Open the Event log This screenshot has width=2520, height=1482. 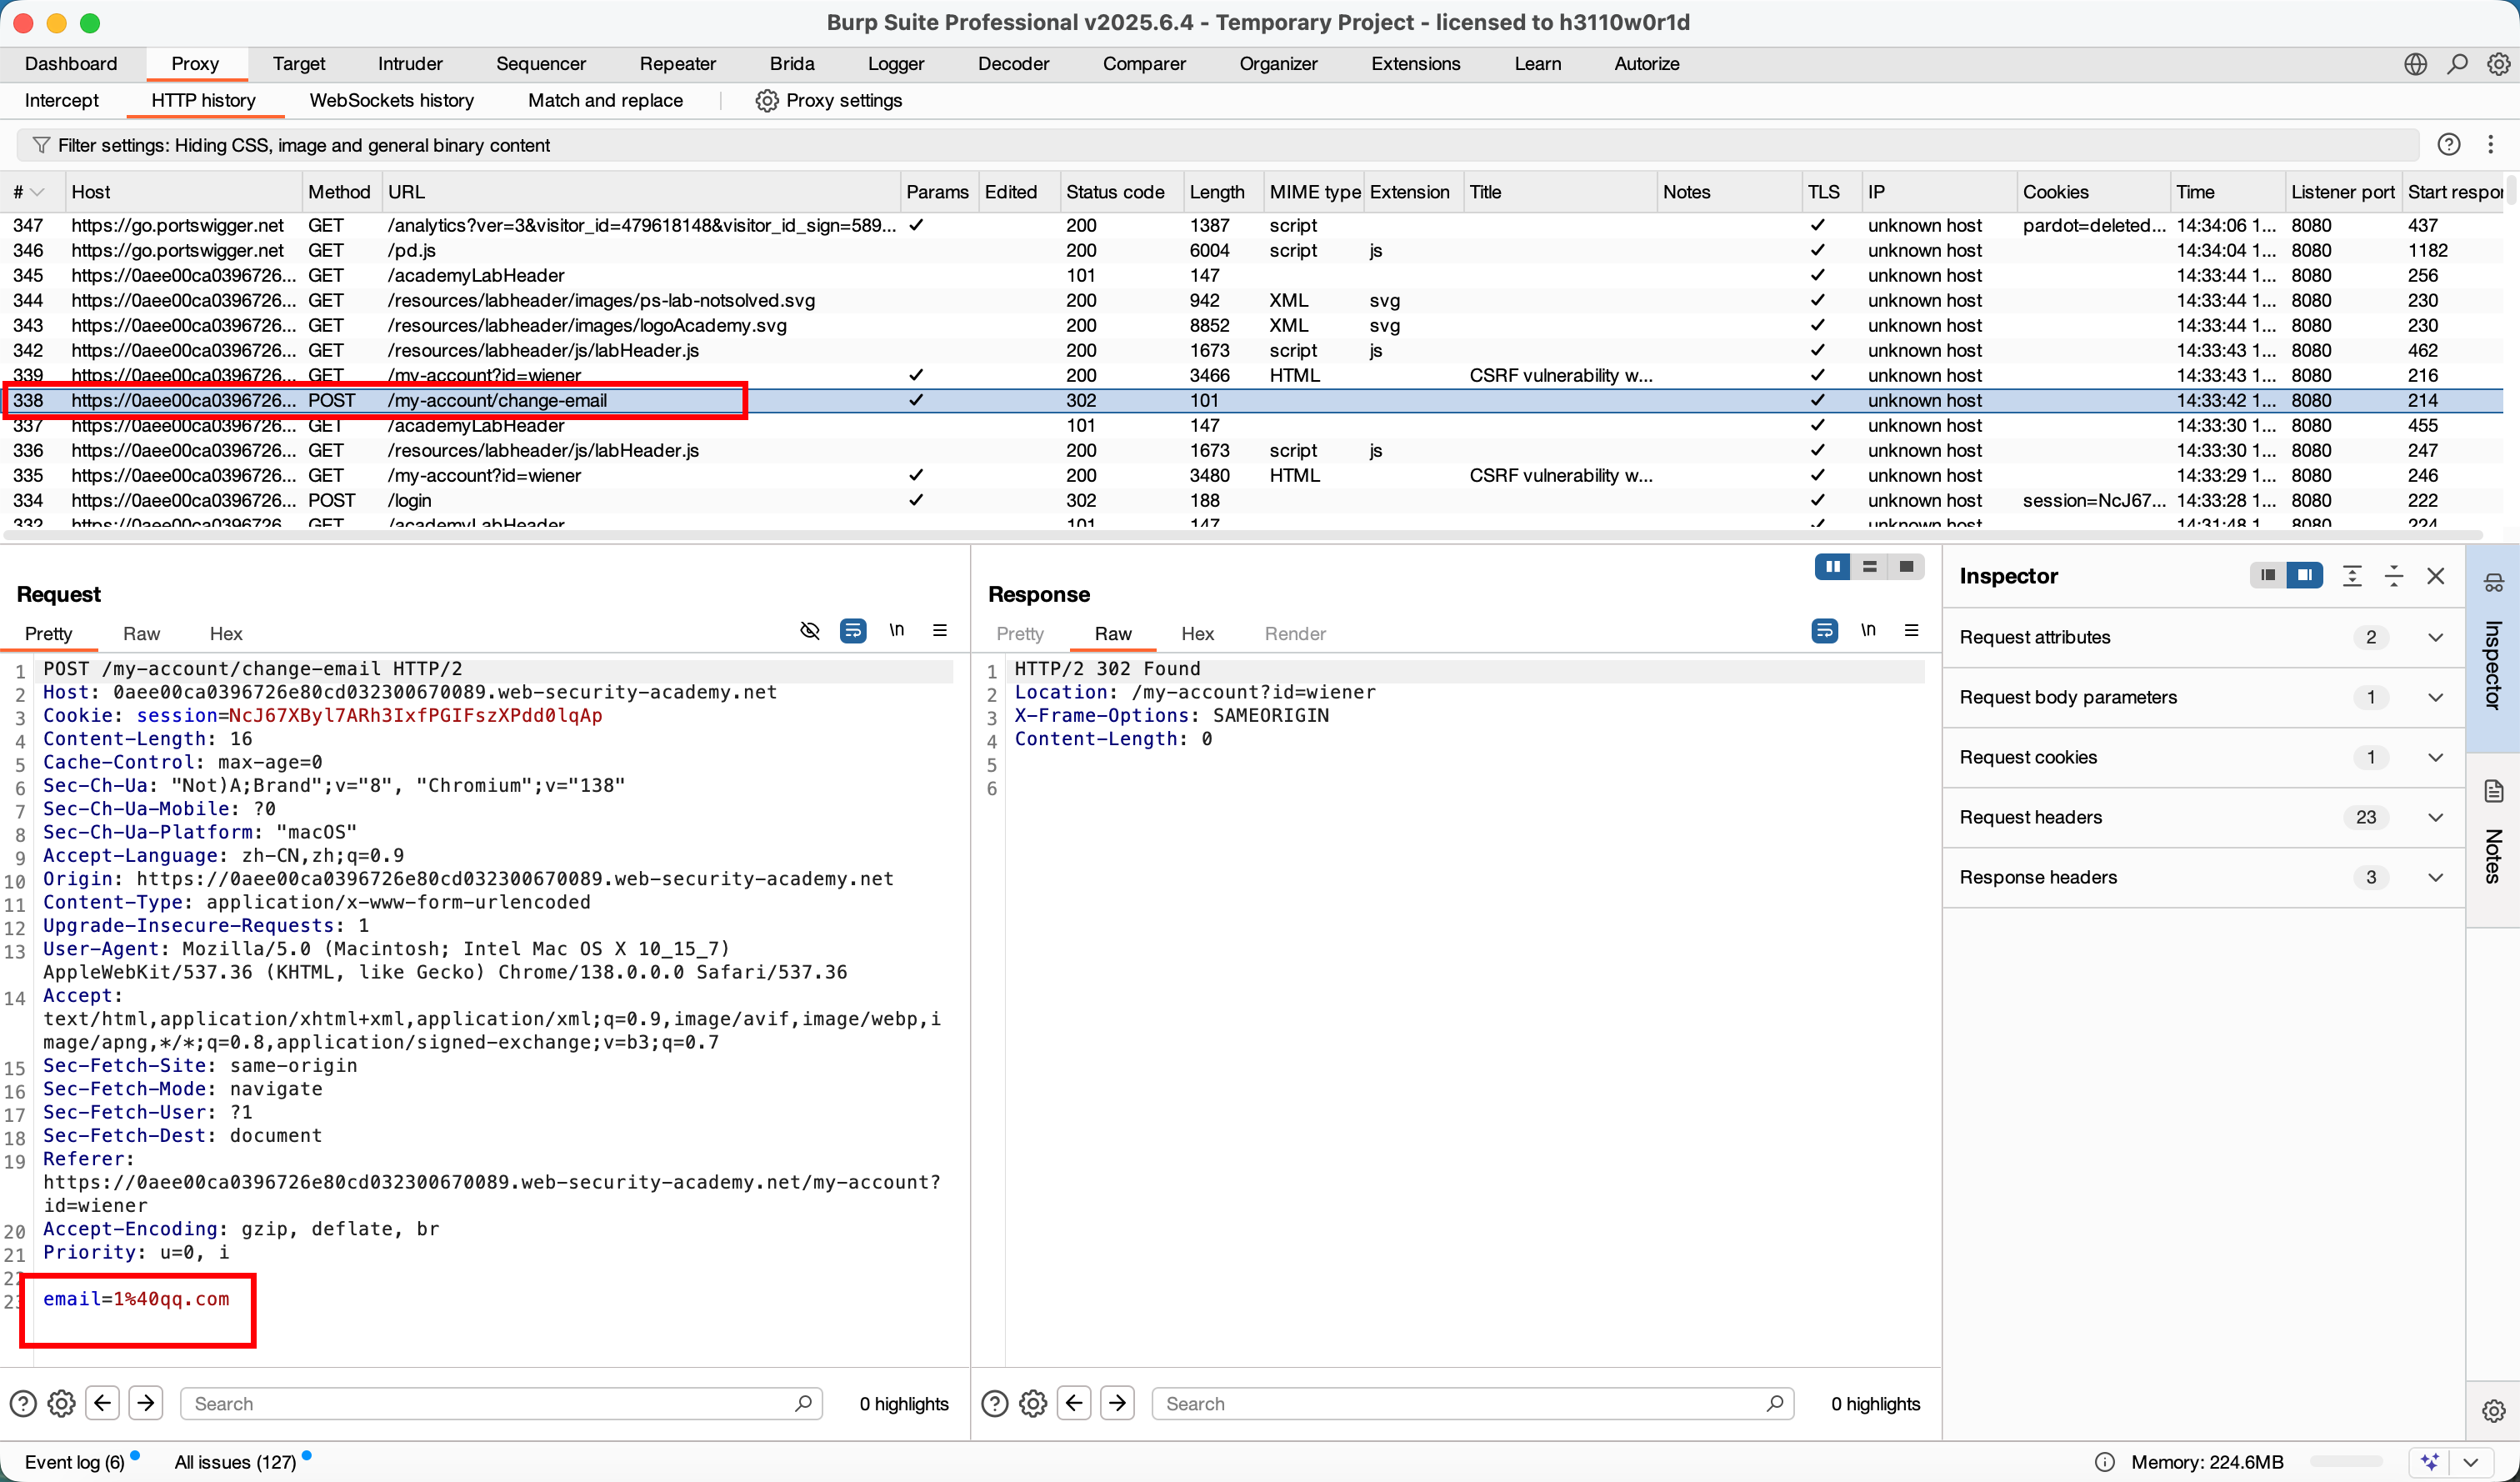[x=74, y=1461]
